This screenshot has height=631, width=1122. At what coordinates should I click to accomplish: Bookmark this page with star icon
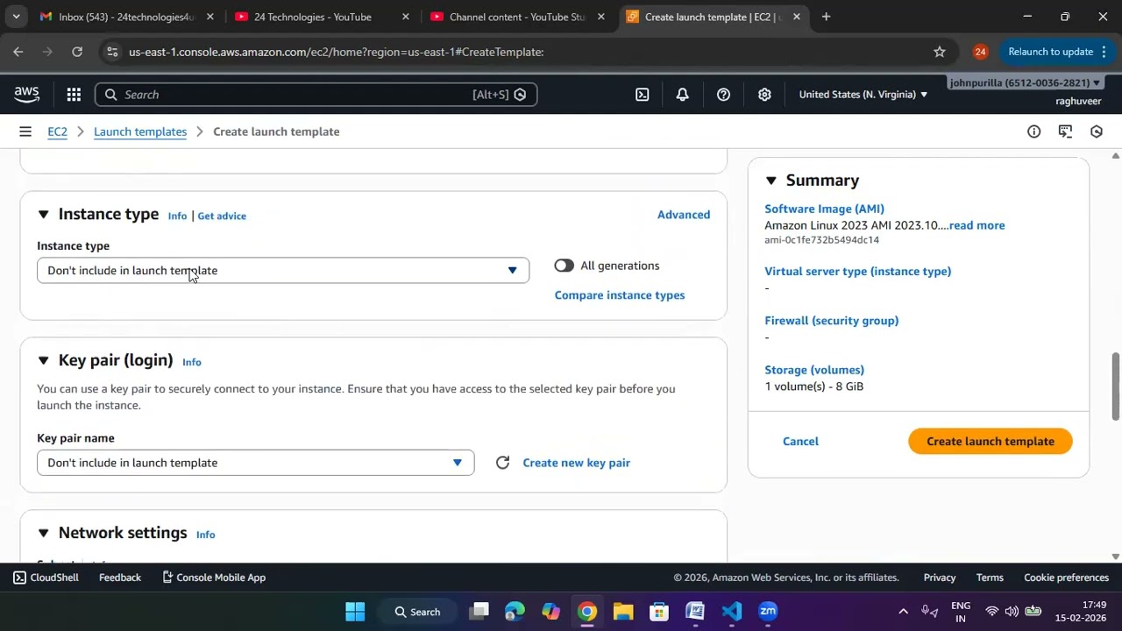[940, 52]
